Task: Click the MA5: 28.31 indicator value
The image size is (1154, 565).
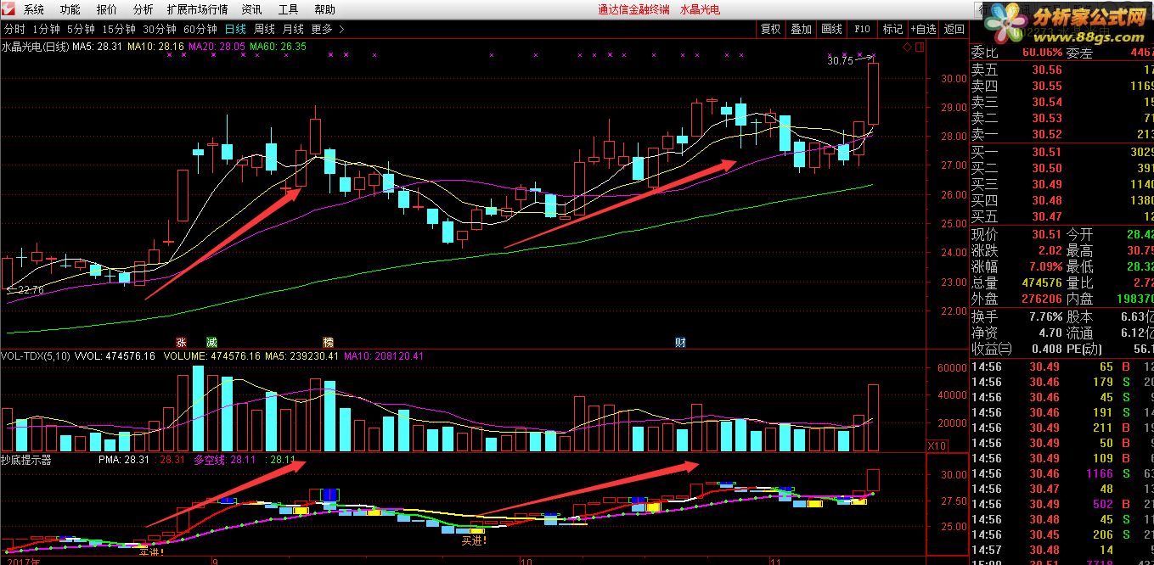Action: [98, 47]
